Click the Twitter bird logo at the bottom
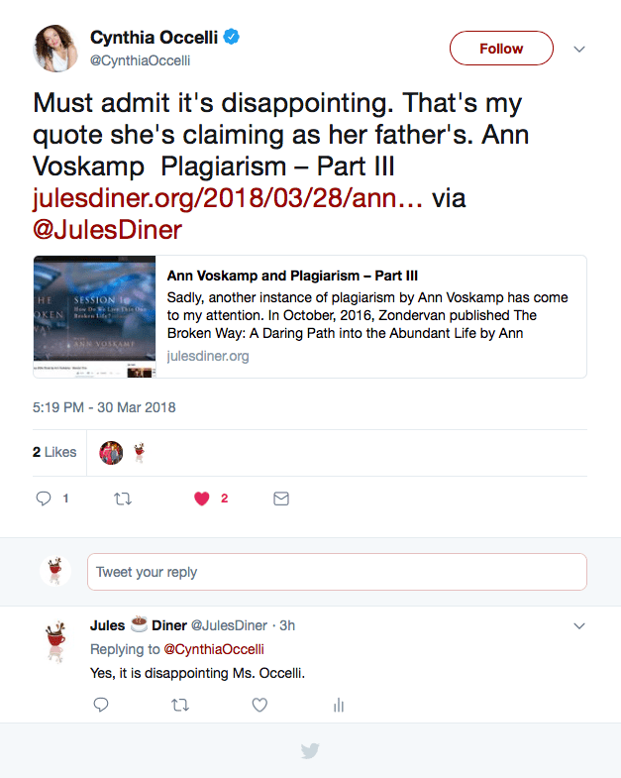 point(310,751)
